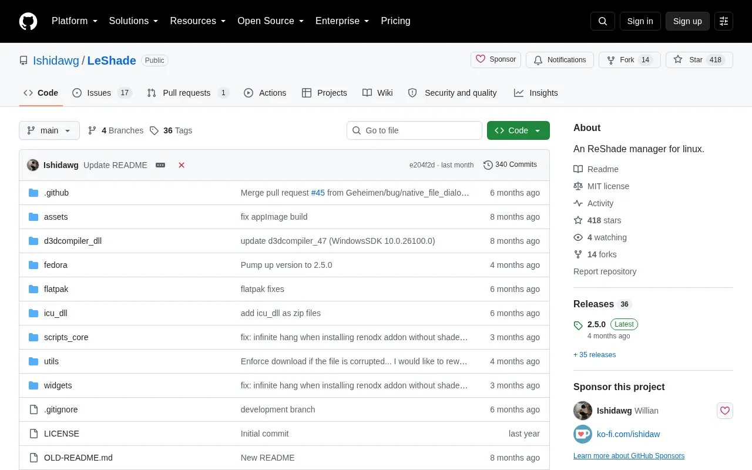
Task: Click the Go to file input
Action: 414,130
